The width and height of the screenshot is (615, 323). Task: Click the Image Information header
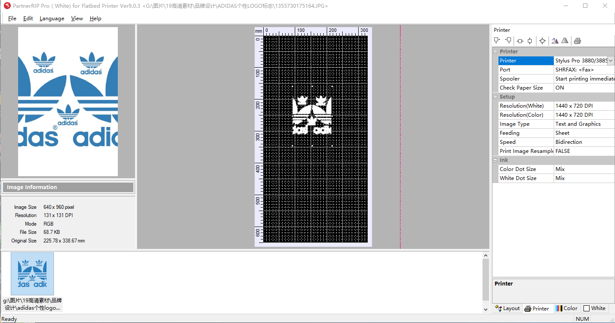pos(68,187)
